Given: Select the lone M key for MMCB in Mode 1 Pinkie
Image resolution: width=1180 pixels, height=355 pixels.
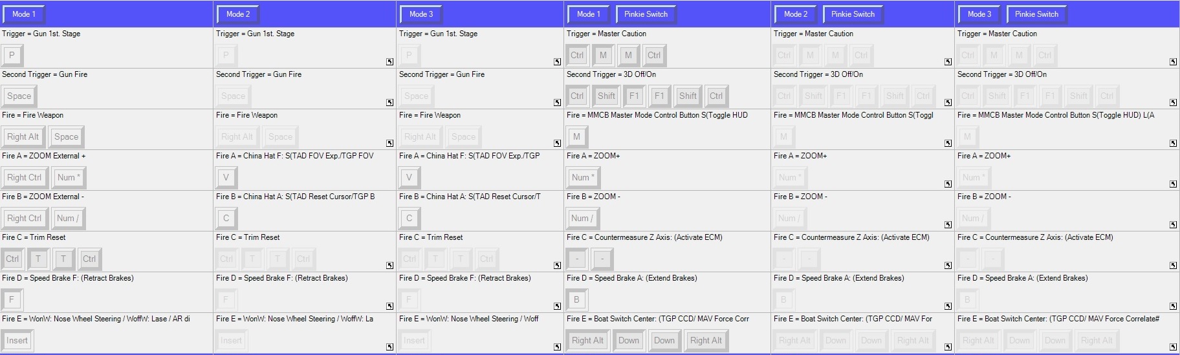Looking at the screenshot, I should tap(576, 137).
